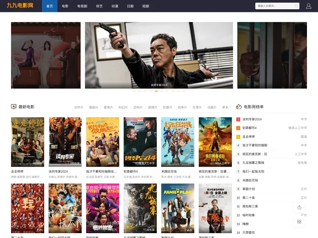Open the user account icon
This screenshot has height=238, width=318.
pyautogui.click(x=308, y=6)
